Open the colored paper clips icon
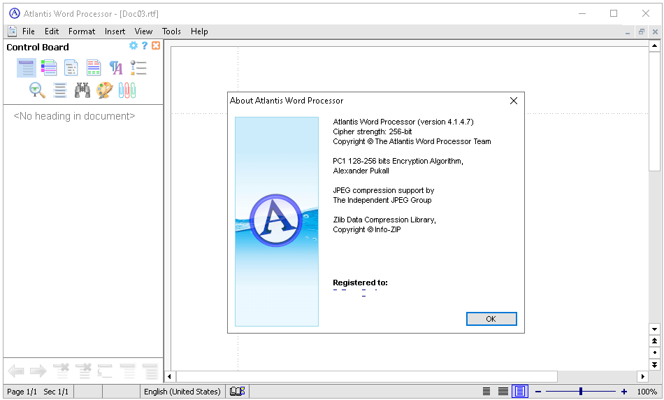Viewport: 664px width, 400px height. [127, 90]
